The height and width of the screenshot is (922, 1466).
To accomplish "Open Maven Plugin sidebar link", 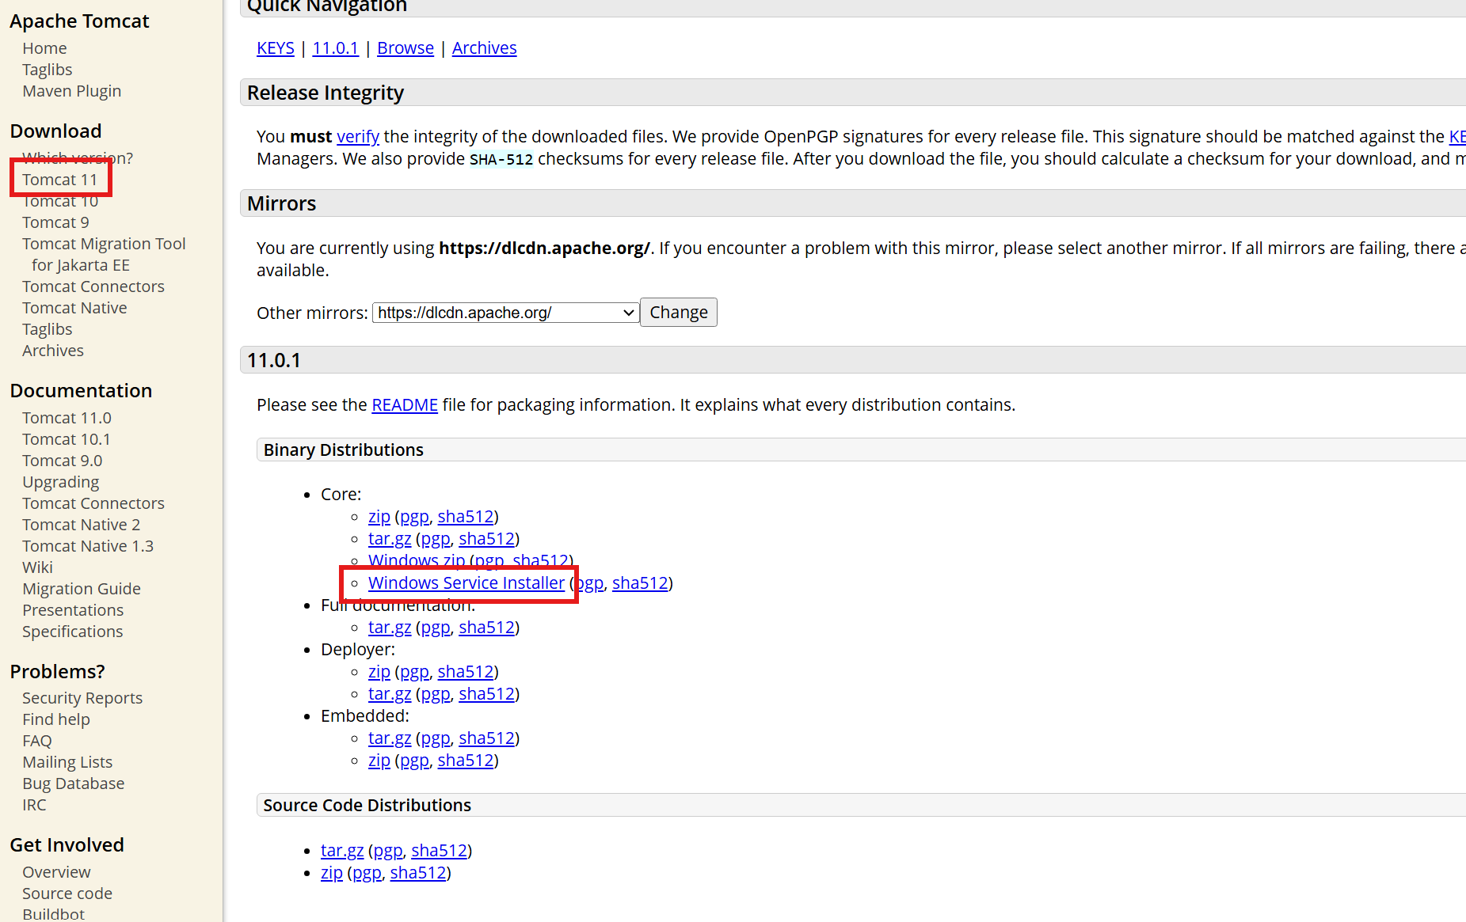I will [71, 91].
